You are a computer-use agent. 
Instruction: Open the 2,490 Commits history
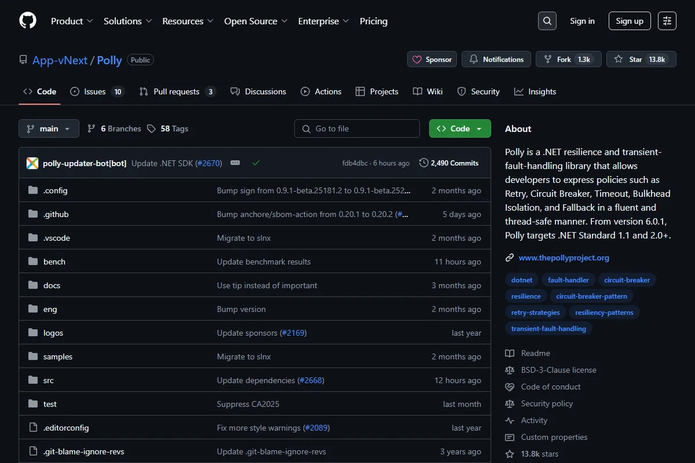pyautogui.click(x=449, y=163)
